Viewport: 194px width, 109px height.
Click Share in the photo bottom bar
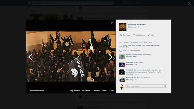point(97,91)
